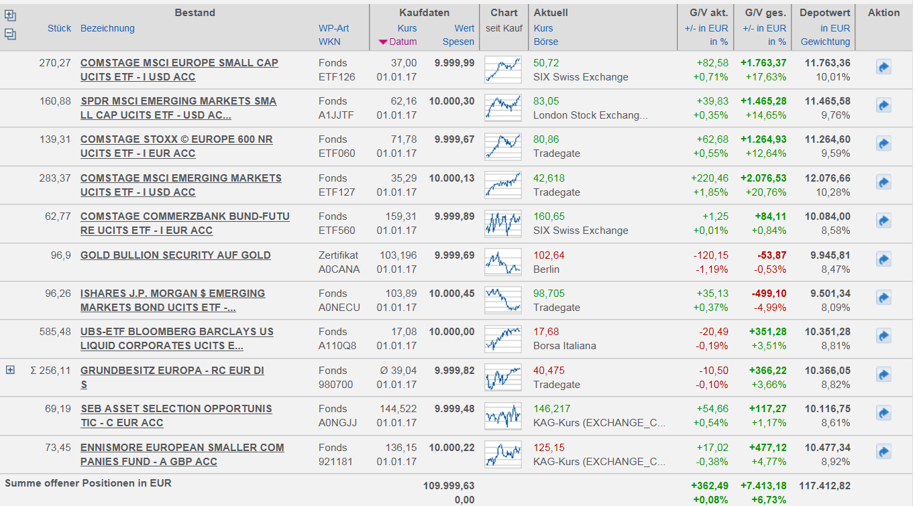View chart thumbnail for Comstage Stoxx Europe 600
921x506 pixels.
point(503,146)
